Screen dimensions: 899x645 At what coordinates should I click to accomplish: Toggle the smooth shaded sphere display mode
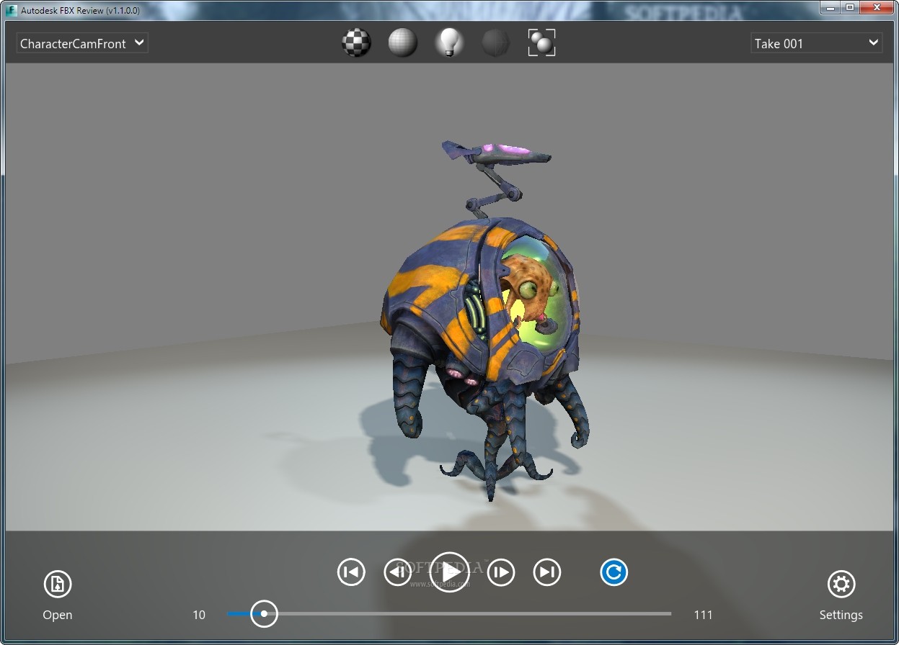coord(403,43)
